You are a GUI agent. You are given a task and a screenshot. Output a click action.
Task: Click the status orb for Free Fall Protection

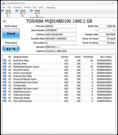[5, 101]
